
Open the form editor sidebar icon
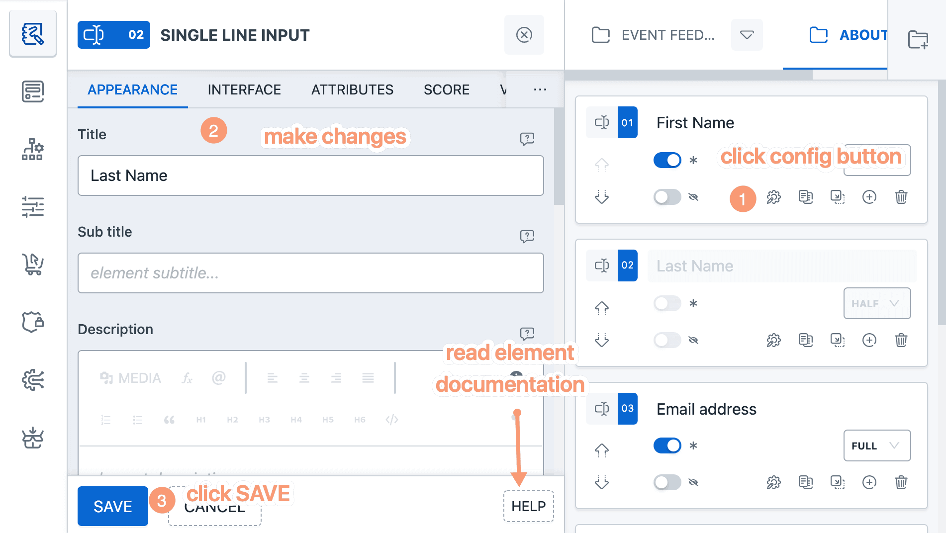point(33,34)
